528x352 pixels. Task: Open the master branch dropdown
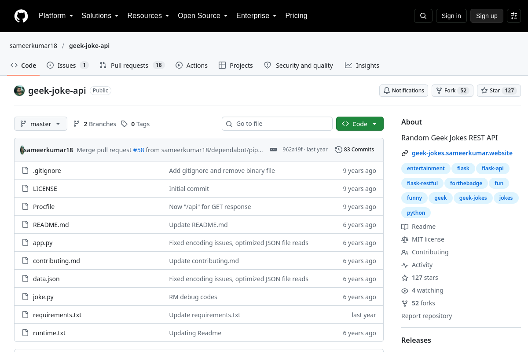coord(40,124)
